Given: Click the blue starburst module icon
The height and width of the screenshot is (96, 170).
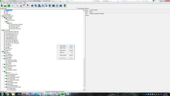Looking at the screenshot, I should point(61,6).
